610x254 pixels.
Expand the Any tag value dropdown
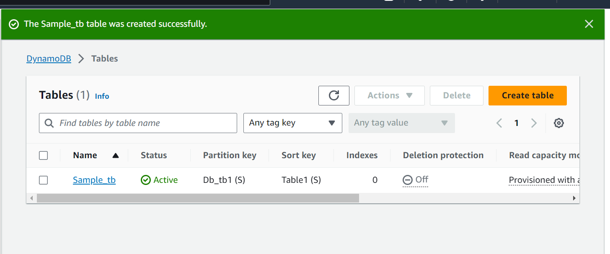(x=402, y=123)
